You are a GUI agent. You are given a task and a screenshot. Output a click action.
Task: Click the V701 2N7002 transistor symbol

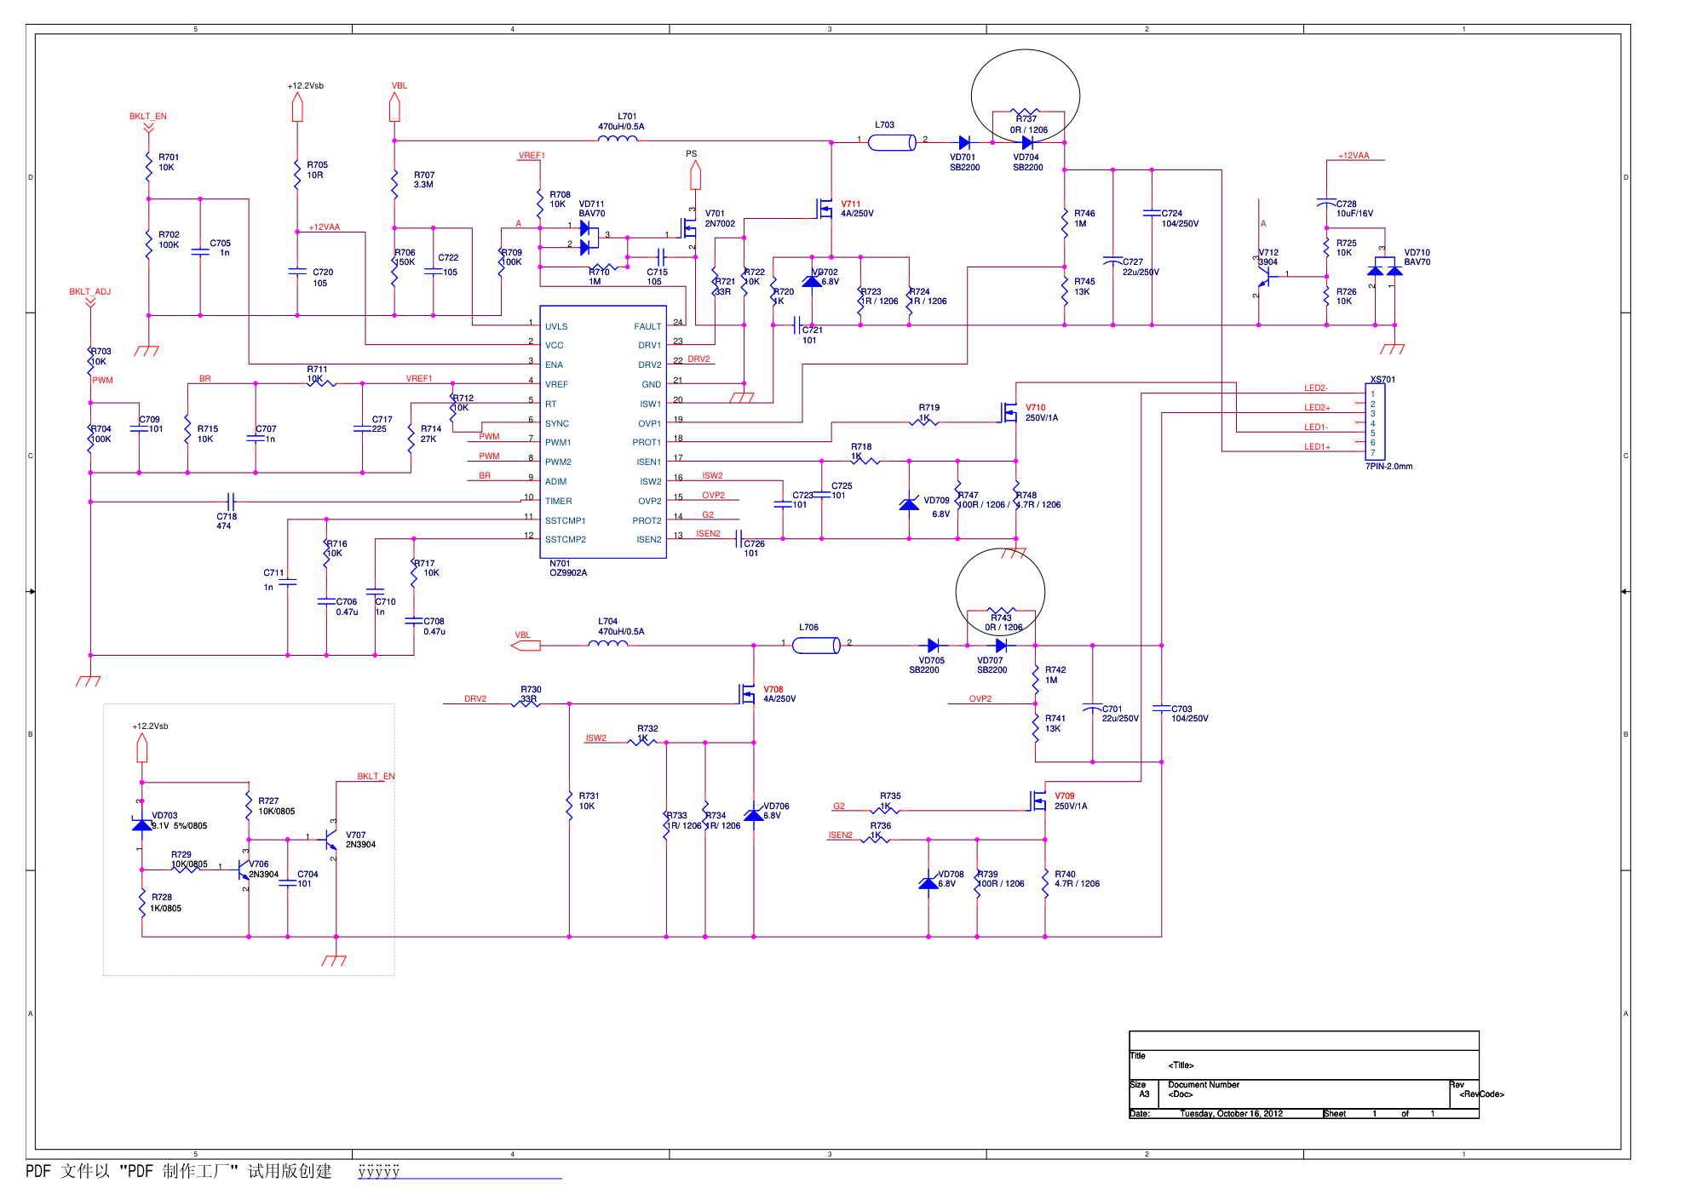[x=688, y=228]
